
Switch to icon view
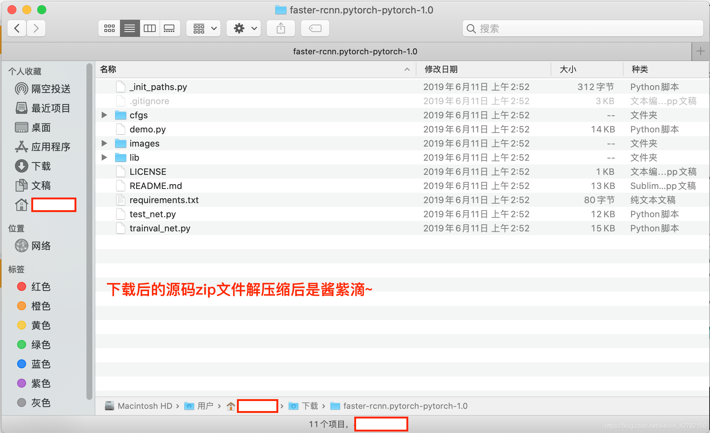pyautogui.click(x=109, y=28)
